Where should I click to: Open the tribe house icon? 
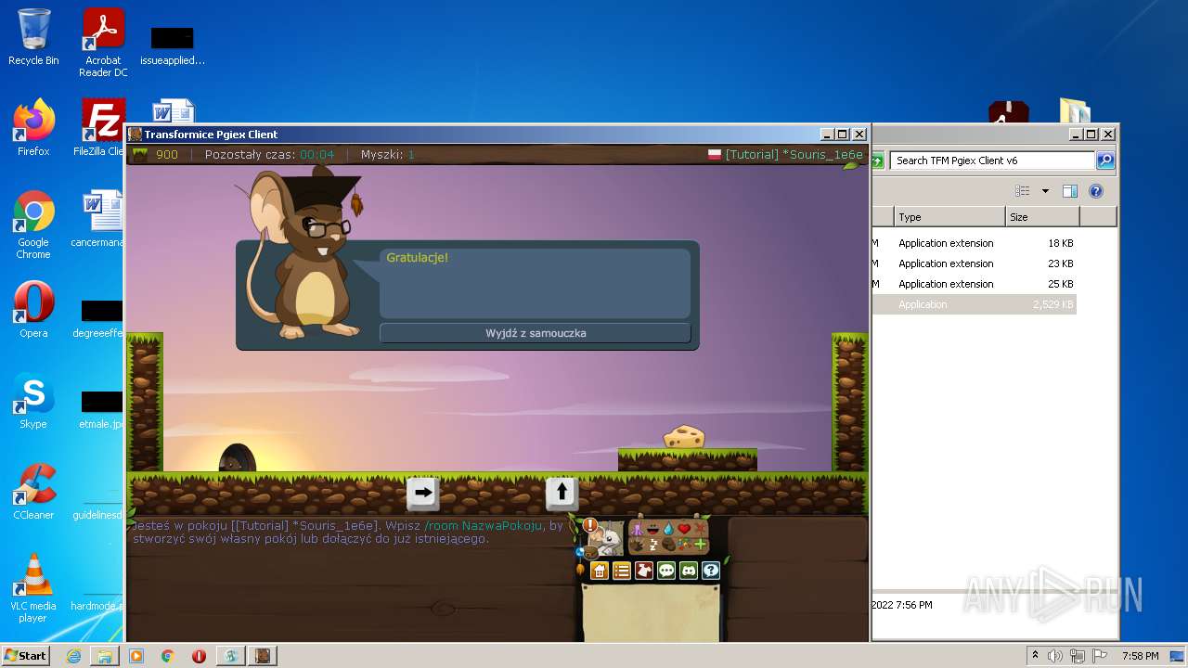point(600,571)
